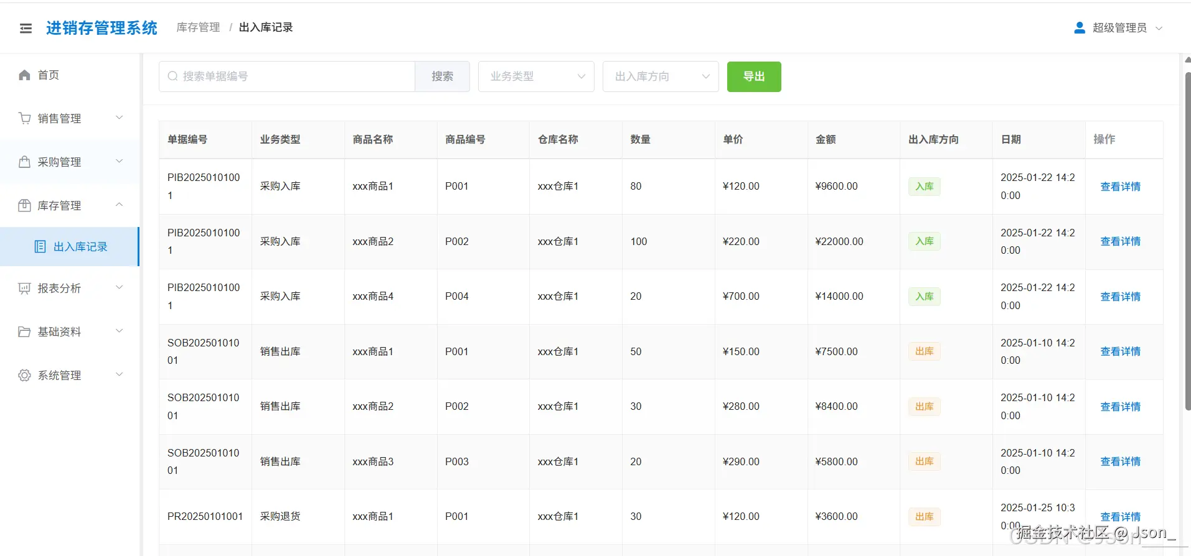Image resolution: width=1191 pixels, height=556 pixels.
Task: View details for xxx商品4 row
Action: [1120, 297]
